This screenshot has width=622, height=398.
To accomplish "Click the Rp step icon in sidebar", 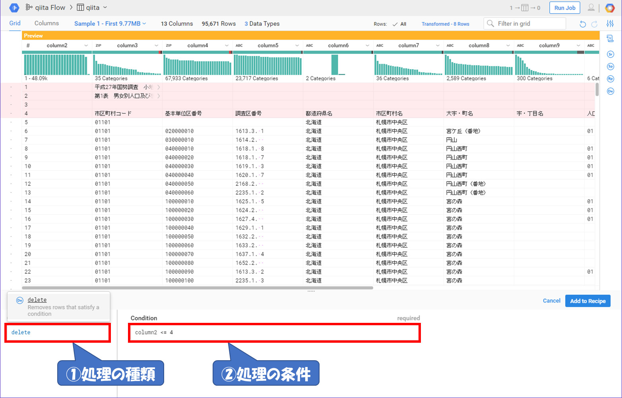I will point(610,79).
